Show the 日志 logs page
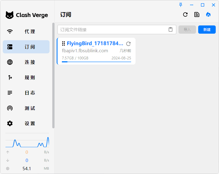The width and height of the screenshot is (219, 174). 26,93
